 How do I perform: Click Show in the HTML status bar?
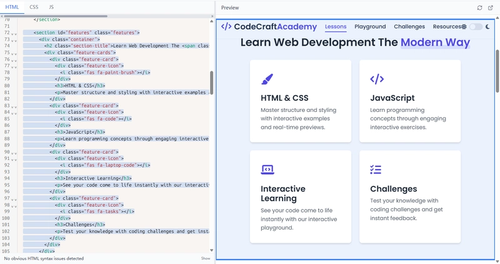(x=205, y=258)
